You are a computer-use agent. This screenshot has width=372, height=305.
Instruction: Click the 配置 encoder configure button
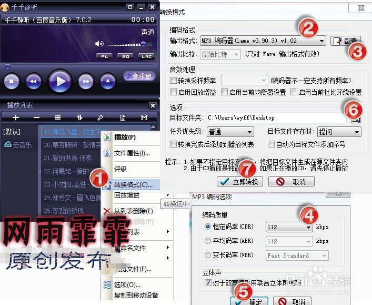point(346,41)
